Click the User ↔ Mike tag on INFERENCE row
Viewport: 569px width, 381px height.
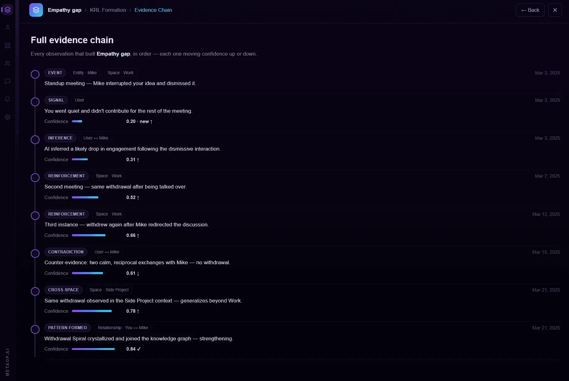pyautogui.click(x=96, y=138)
